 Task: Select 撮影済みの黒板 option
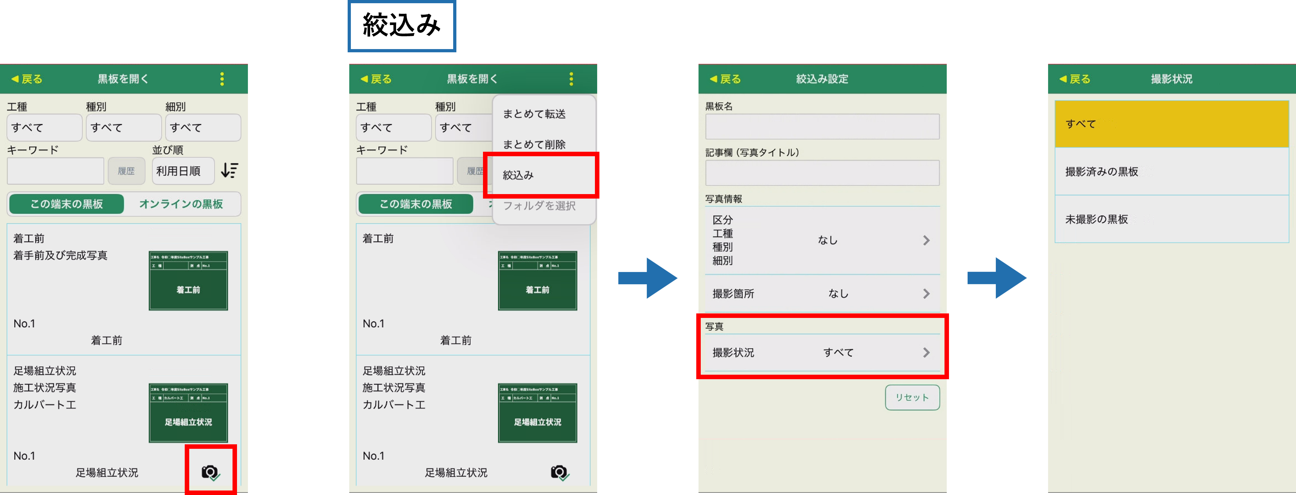click(1171, 172)
